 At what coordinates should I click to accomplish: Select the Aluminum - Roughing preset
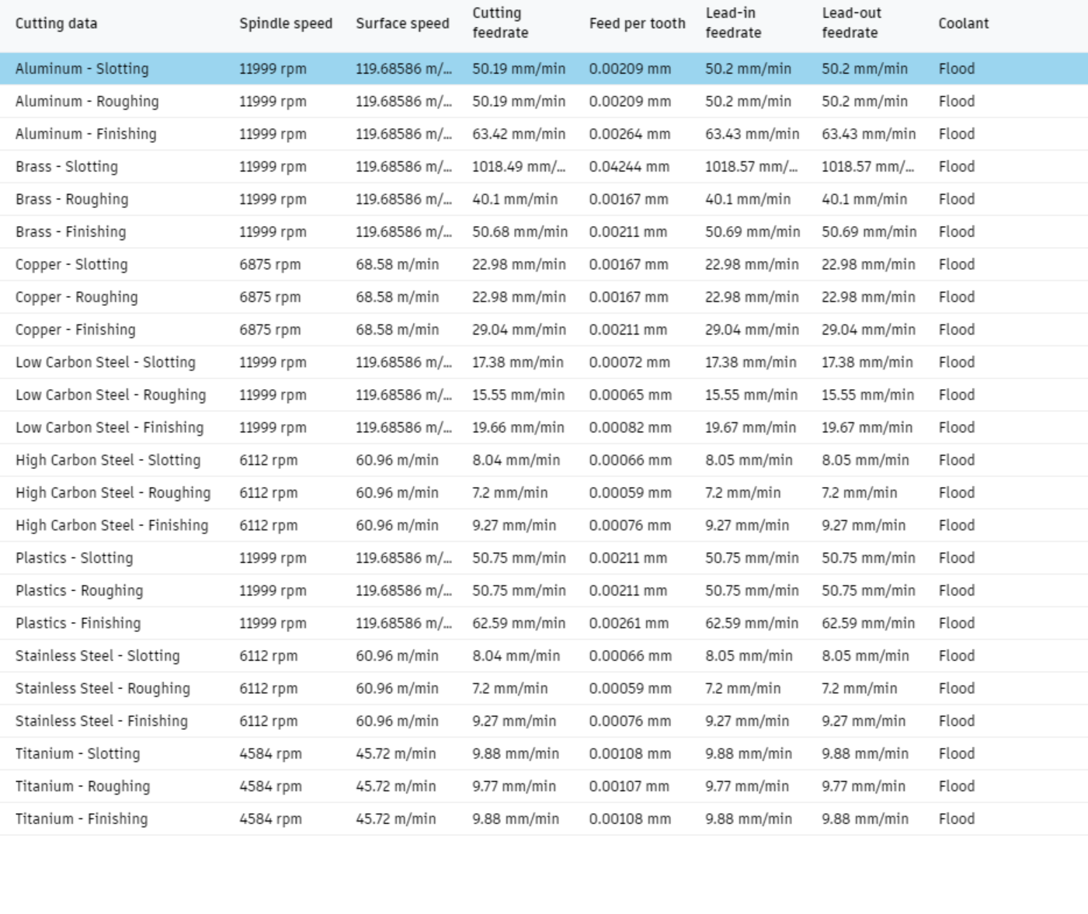point(544,101)
